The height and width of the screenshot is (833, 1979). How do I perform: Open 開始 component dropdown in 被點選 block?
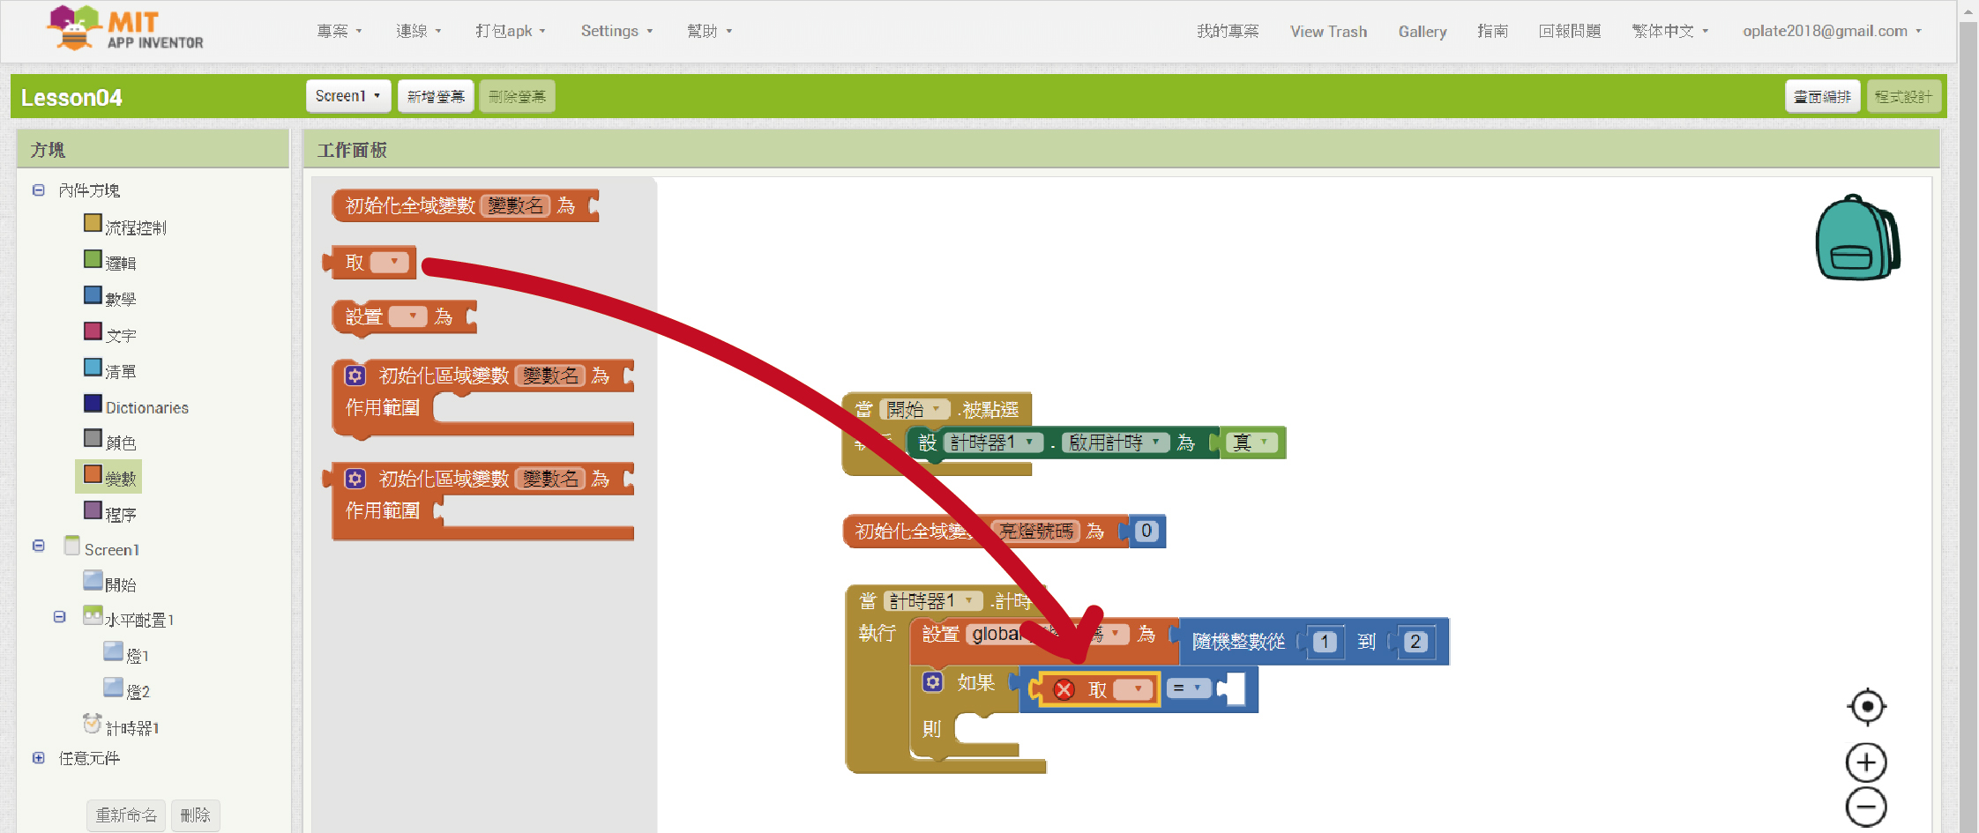(917, 409)
